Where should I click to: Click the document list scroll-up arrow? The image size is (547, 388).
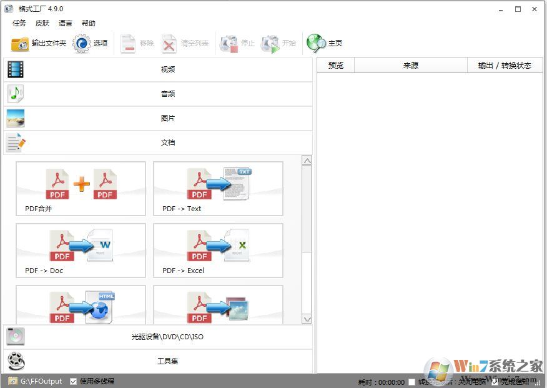pyautogui.click(x=307, y=161)
